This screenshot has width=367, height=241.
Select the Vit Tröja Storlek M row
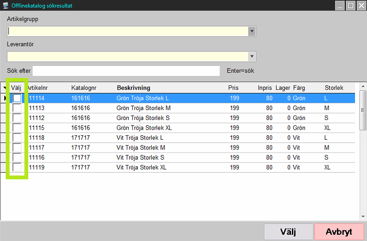tap(141, 148)
